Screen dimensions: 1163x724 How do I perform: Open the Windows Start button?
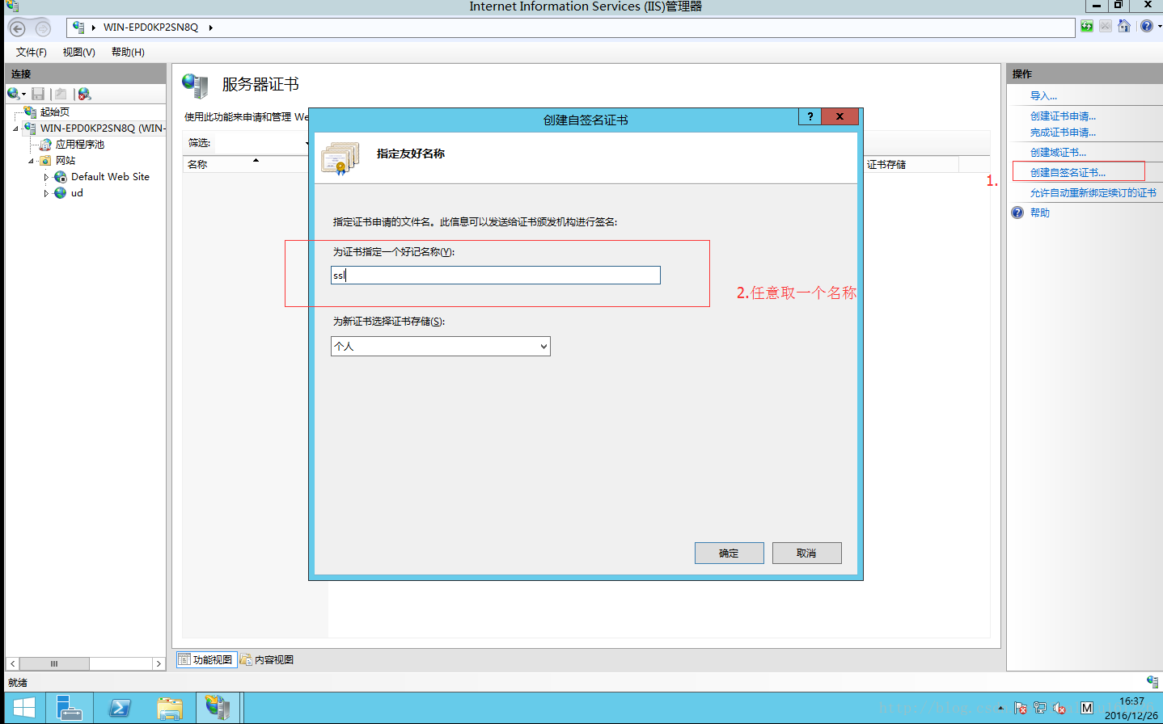pyautogui.click(x=23, y=708)
